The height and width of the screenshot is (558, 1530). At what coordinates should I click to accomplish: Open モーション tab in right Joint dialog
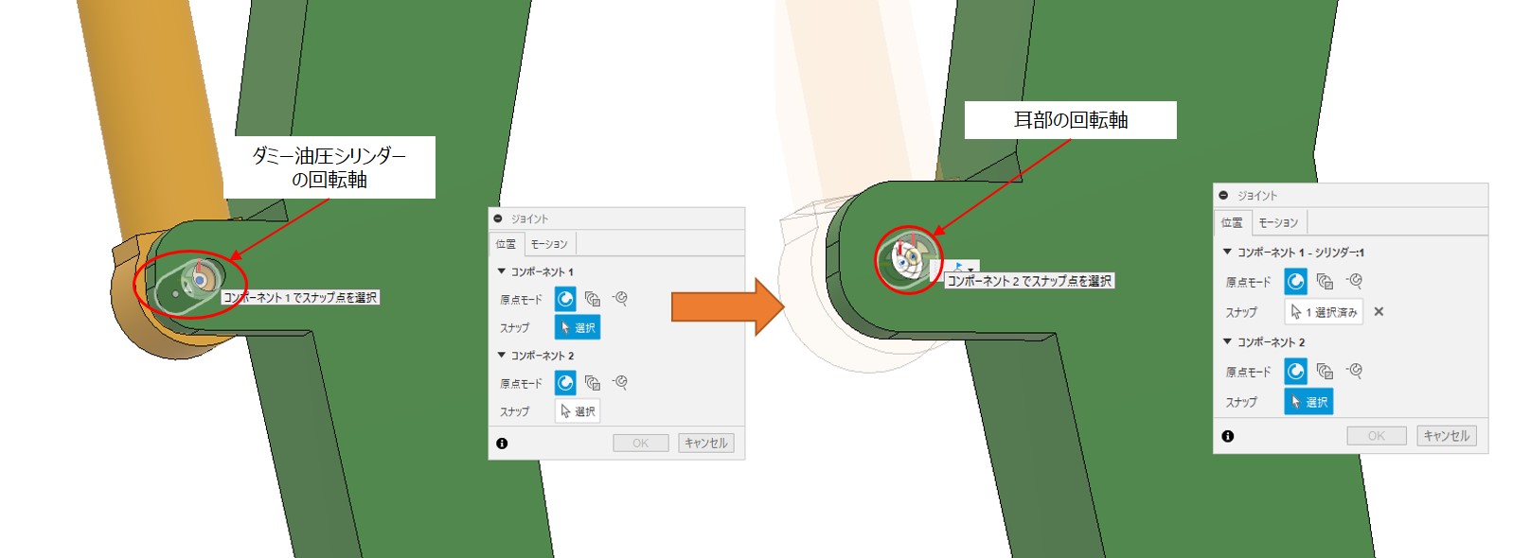point(1278,222)
